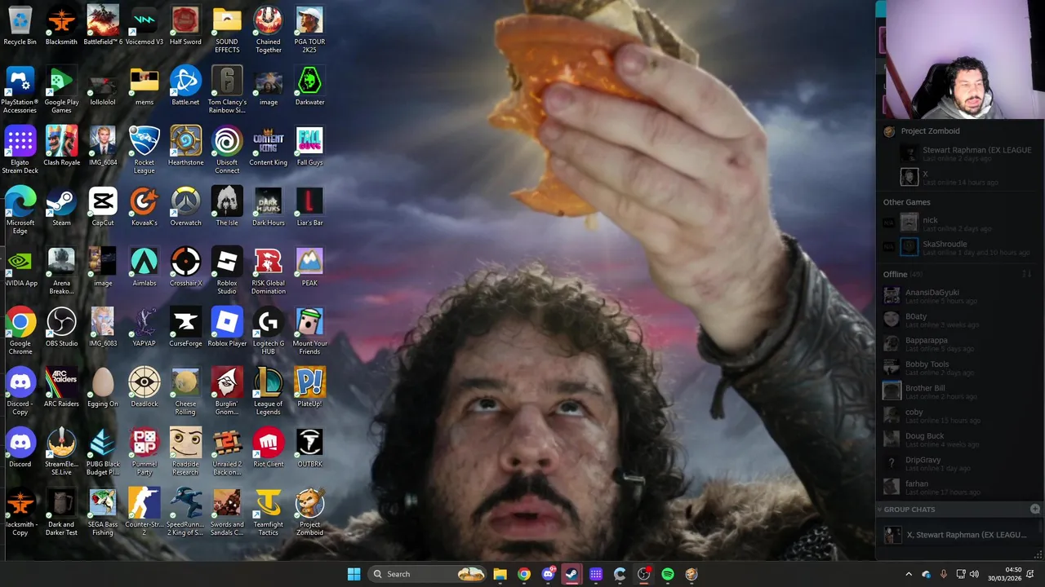
Task: Open Roblox Studio from the desktop
Action: pos(227,271)
